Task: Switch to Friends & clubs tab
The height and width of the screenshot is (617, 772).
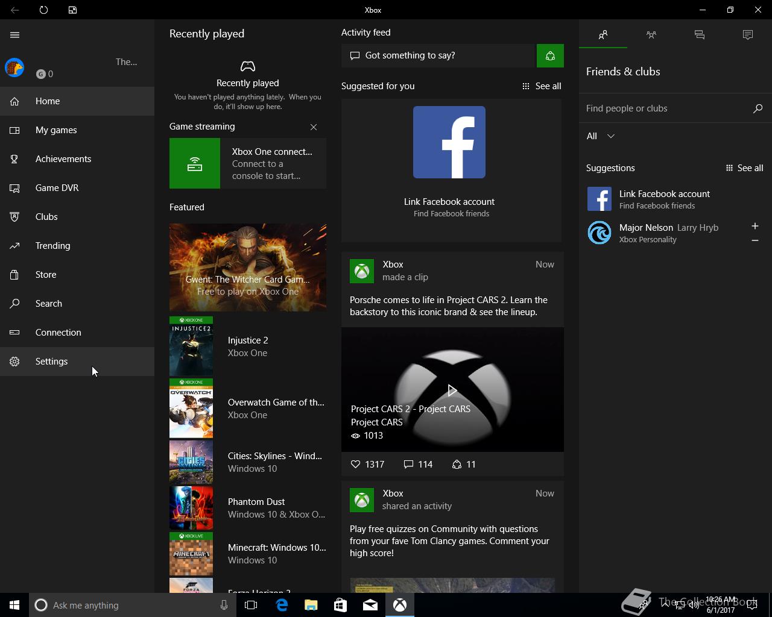Action: [603, 35]
